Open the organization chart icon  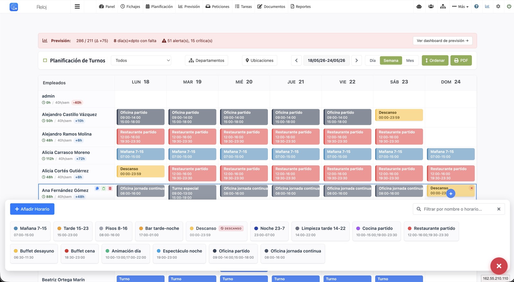pos(443,6)
